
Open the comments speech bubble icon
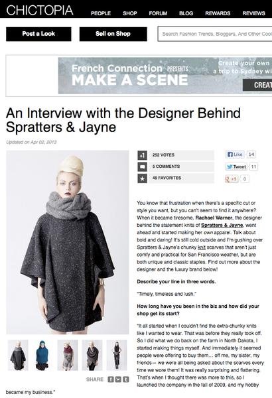(x=142, y=166)
